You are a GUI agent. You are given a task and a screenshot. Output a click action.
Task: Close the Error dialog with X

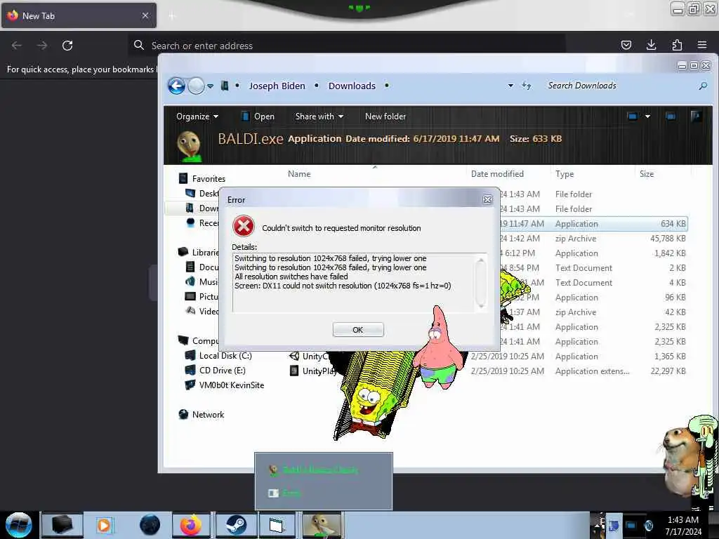[x=487, y=200]
